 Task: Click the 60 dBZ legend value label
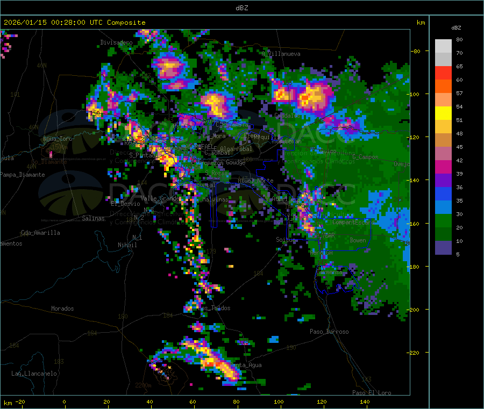click(x=459, y=80)
